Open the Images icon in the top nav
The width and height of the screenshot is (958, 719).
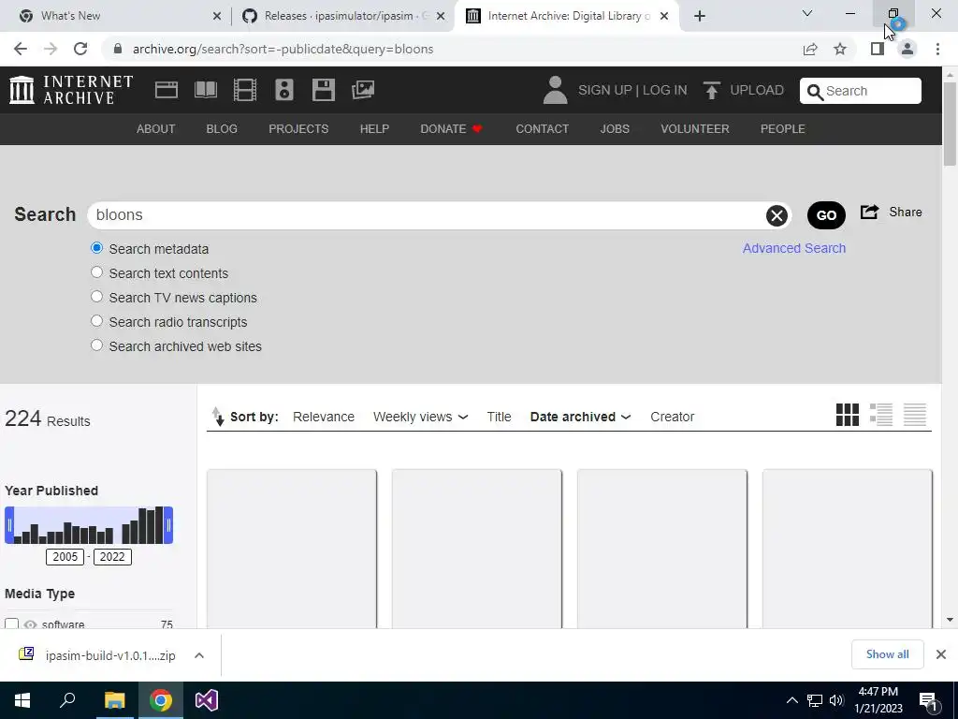click(x=363, y=90)
